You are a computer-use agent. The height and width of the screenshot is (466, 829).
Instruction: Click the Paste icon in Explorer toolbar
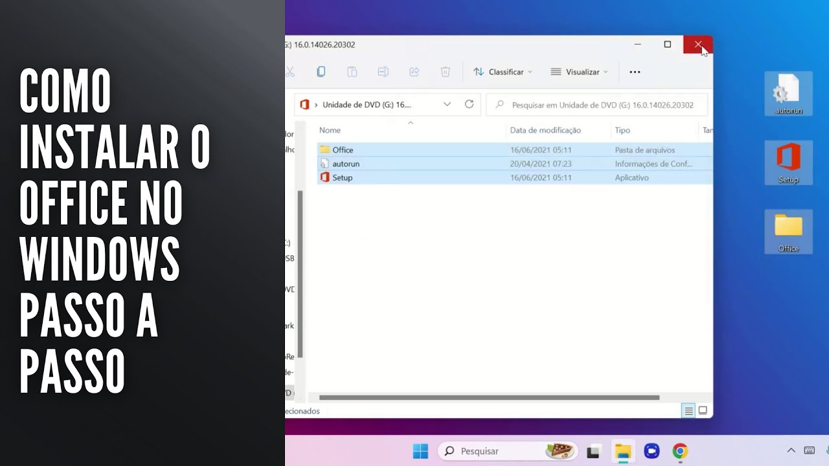[x=352, y=72]
